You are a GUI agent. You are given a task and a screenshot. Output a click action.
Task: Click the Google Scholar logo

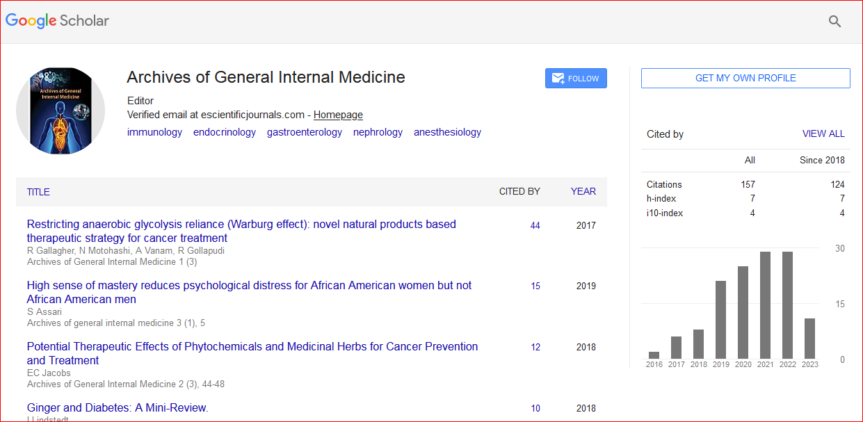pyautogui.click(x=58, y=21)
